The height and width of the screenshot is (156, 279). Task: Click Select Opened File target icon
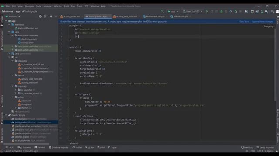tap(41, 16)
